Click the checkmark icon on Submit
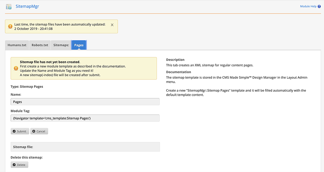This screenshot has width=324, height=172. [x=14, y=131]
